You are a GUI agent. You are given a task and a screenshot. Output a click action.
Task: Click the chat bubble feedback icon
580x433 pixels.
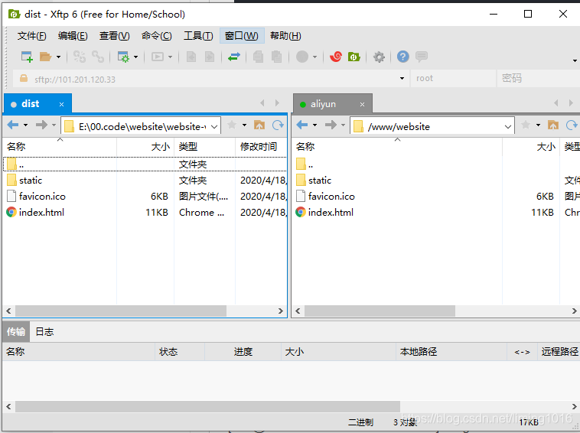point(422,57)
